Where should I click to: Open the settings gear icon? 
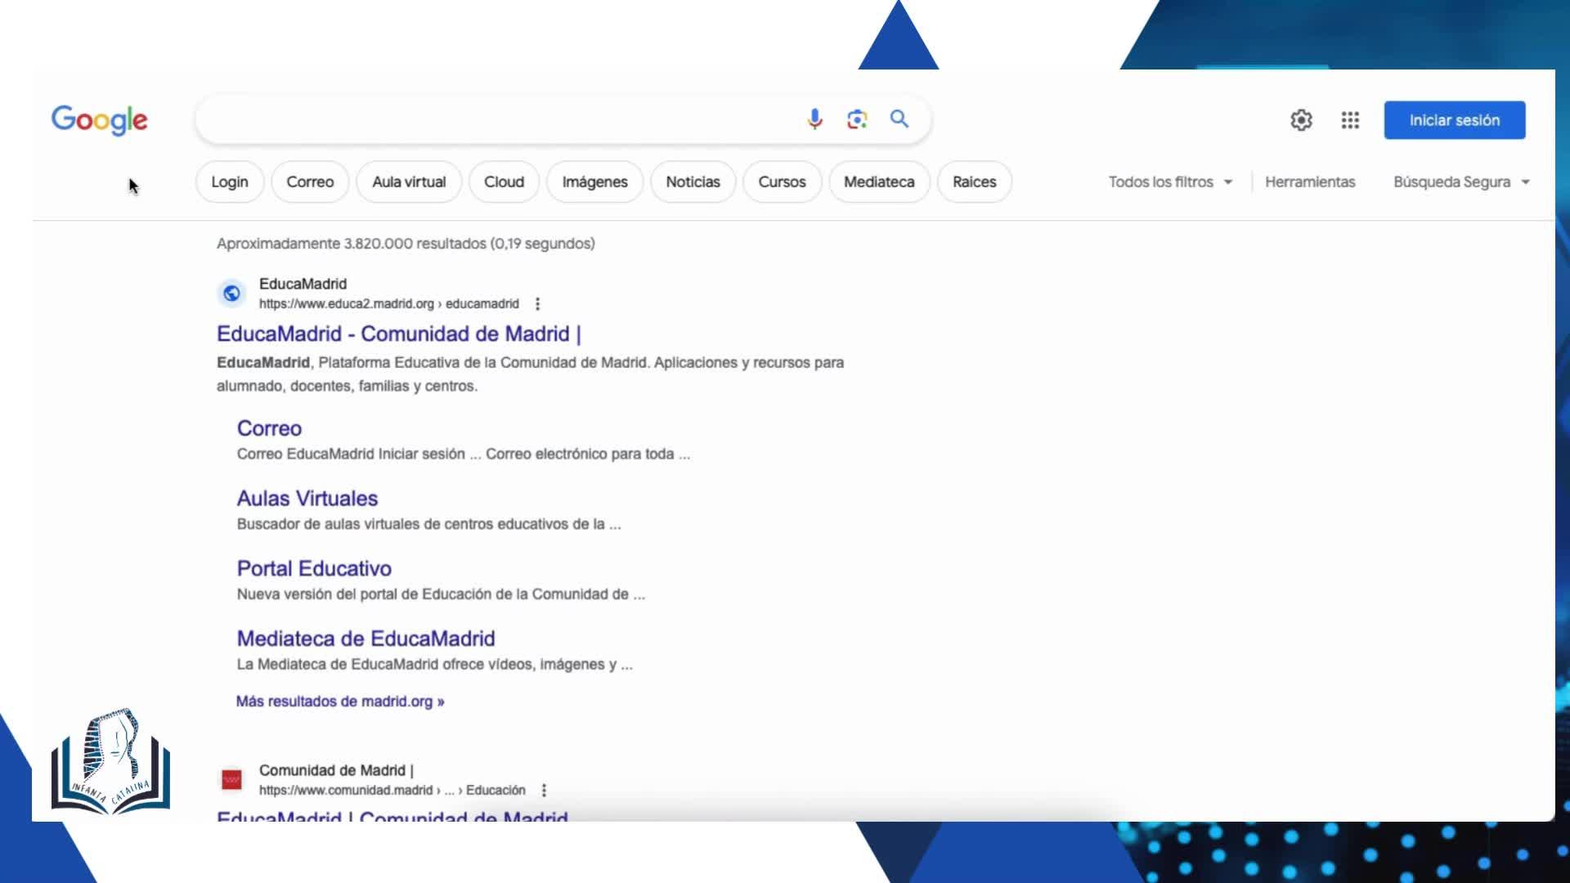(1301, 120)
